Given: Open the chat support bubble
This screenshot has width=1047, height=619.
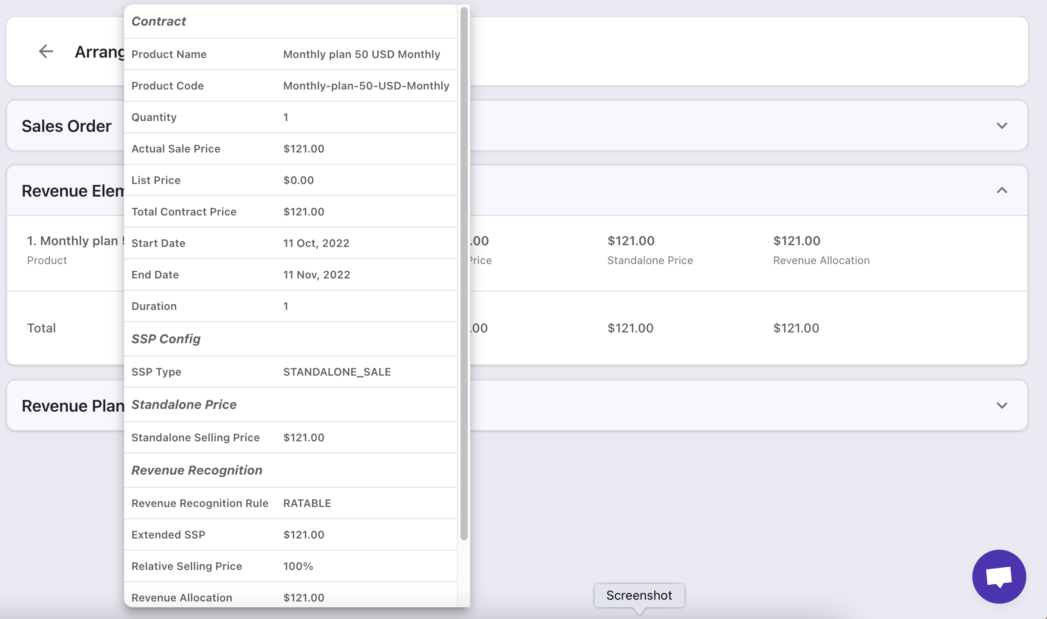Looking at the screenshot, I should pyautogui.click(x=999, y=576).
